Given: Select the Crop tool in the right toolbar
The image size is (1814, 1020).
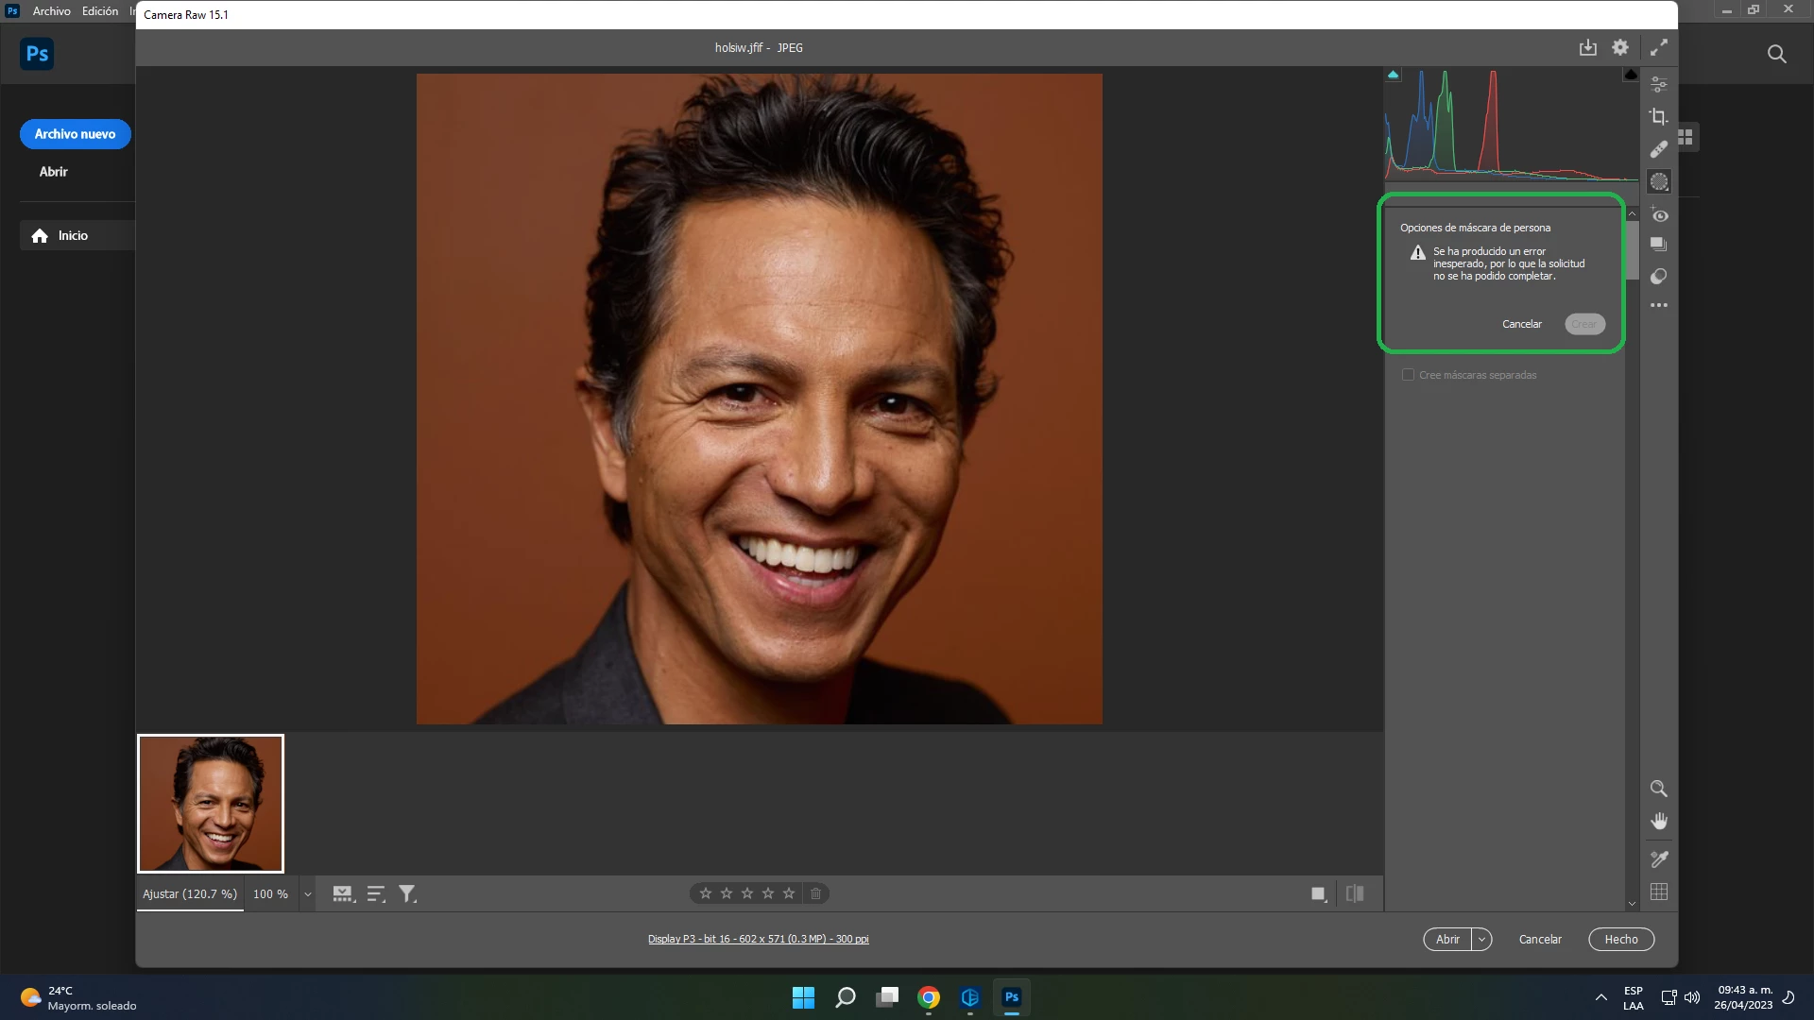Looking at the screenshot, I should click(x=1658, y=117).
